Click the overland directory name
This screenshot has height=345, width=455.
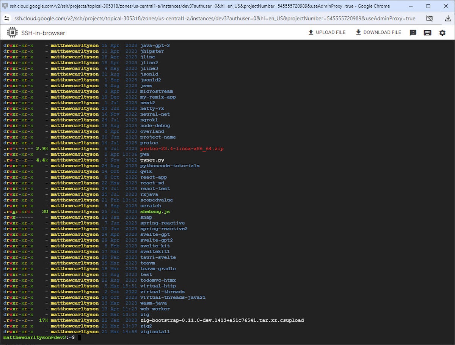152,131
